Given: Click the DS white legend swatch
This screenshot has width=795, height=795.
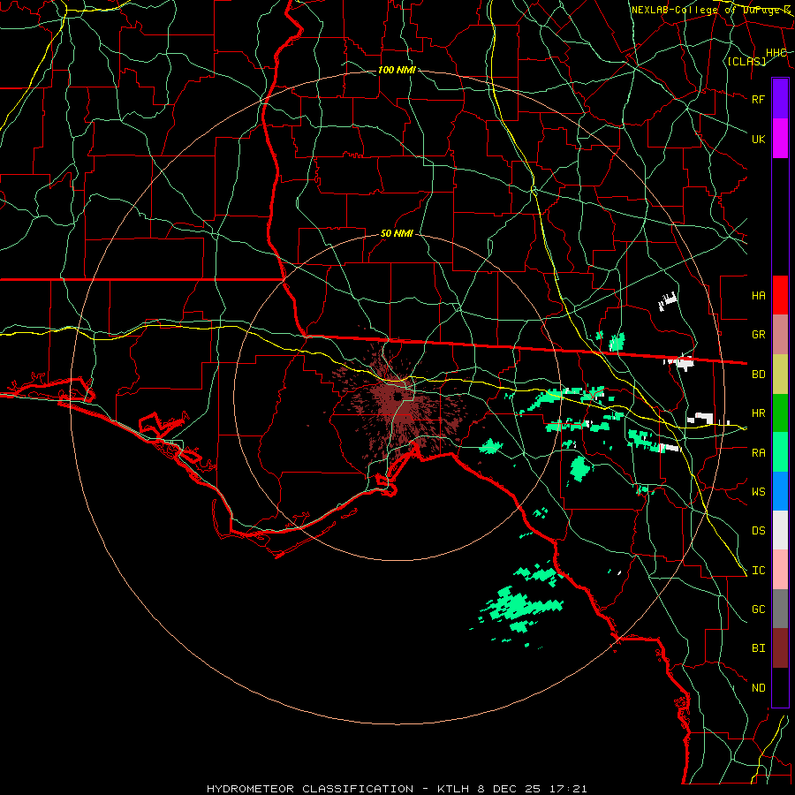Looking at the screenshot, I should [x=780, y=530].
